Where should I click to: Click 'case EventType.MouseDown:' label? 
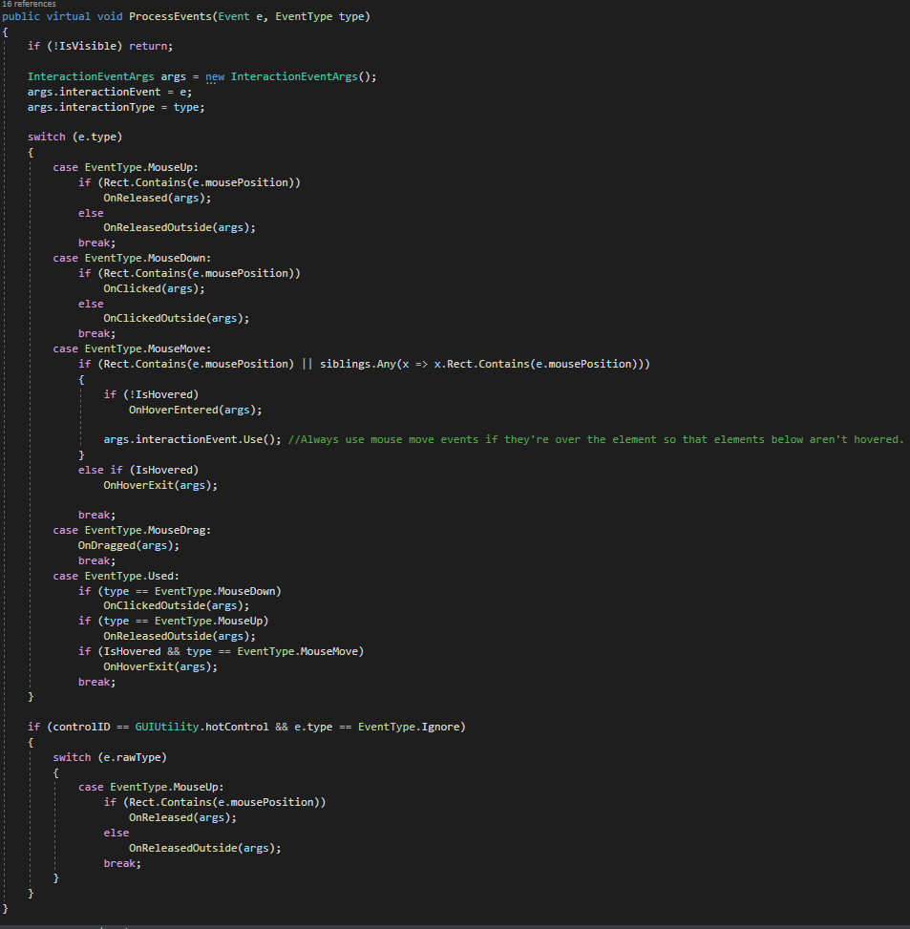pos(132,259)
